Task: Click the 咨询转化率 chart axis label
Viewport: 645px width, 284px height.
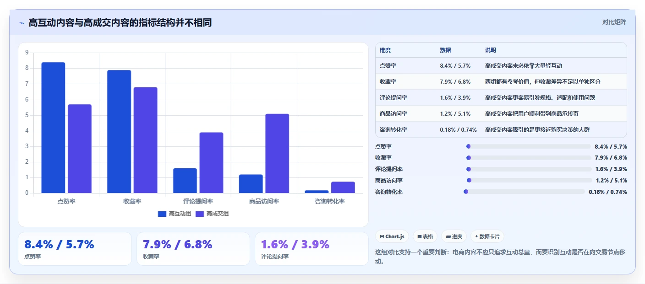Action: [x=330, y=201]
